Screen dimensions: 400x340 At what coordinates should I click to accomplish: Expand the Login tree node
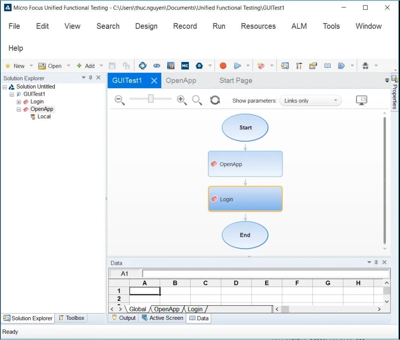19,102
